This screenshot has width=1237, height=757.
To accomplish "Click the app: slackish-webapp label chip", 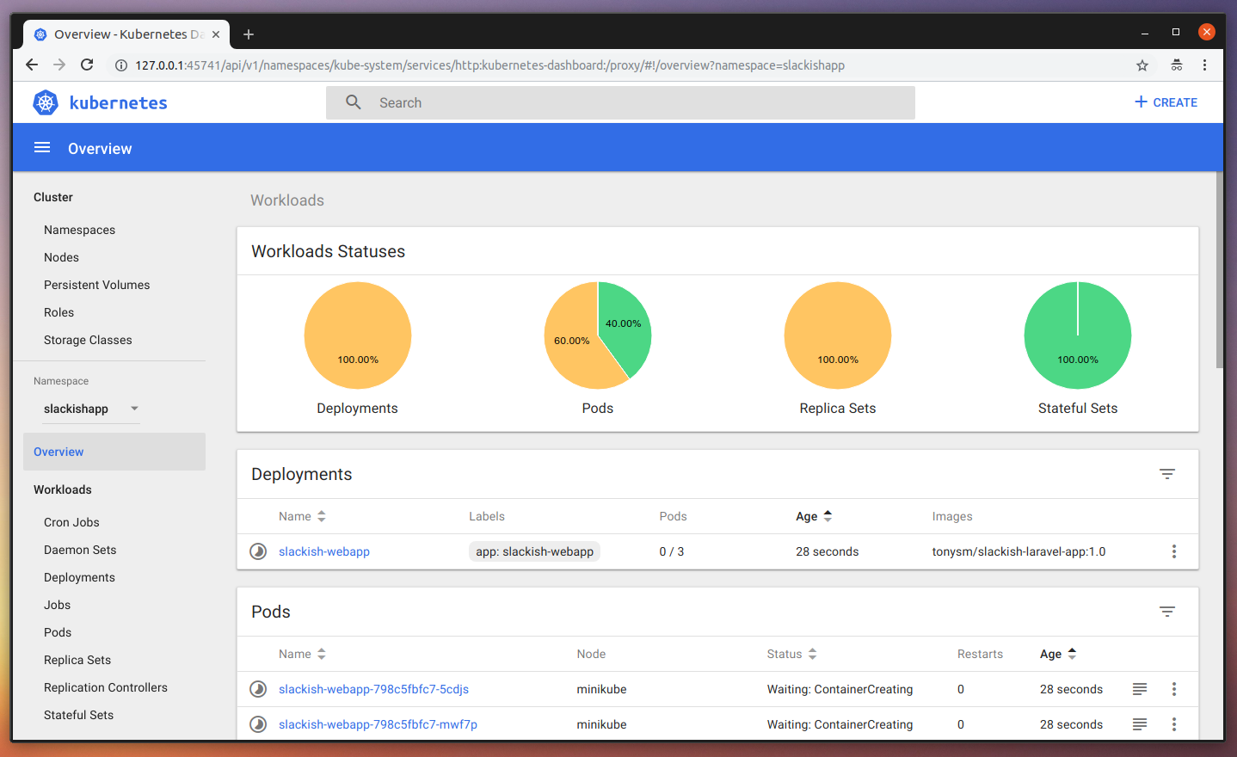I will coord(534,551).
